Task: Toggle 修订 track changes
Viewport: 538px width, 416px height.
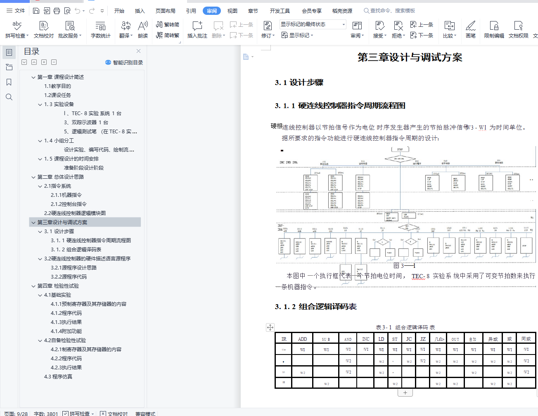Action: click(268, 30)
